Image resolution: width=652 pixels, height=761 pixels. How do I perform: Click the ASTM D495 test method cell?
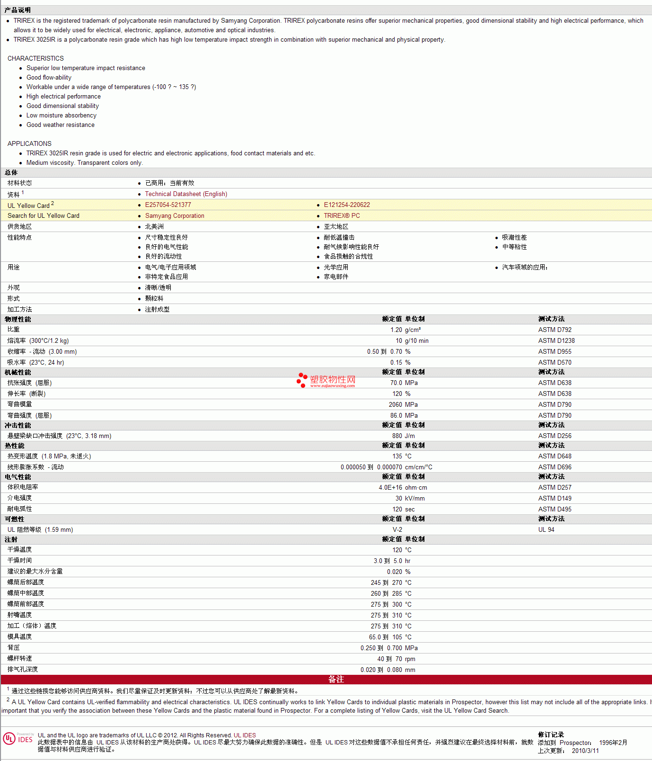click(x=555, y=510)
